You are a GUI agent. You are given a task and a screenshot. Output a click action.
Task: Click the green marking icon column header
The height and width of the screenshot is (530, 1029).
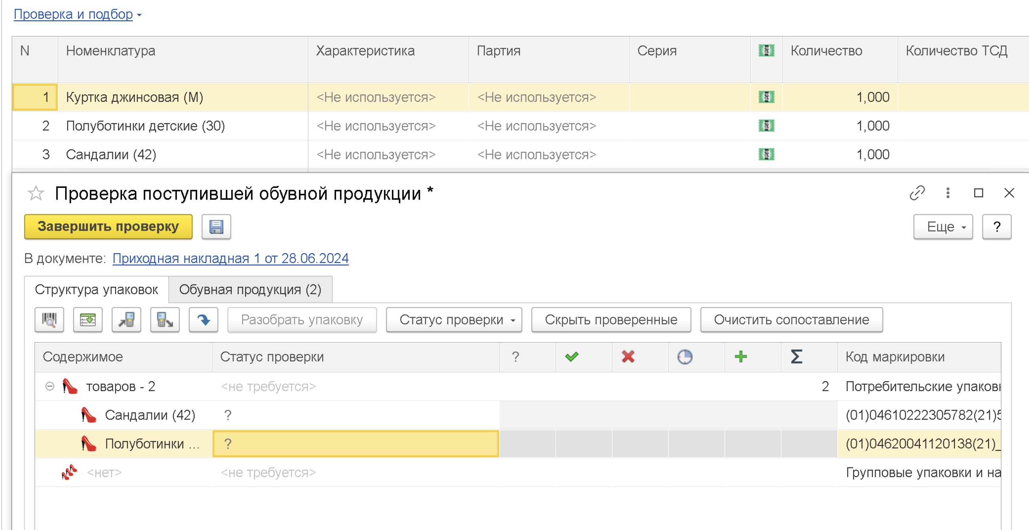766,51
